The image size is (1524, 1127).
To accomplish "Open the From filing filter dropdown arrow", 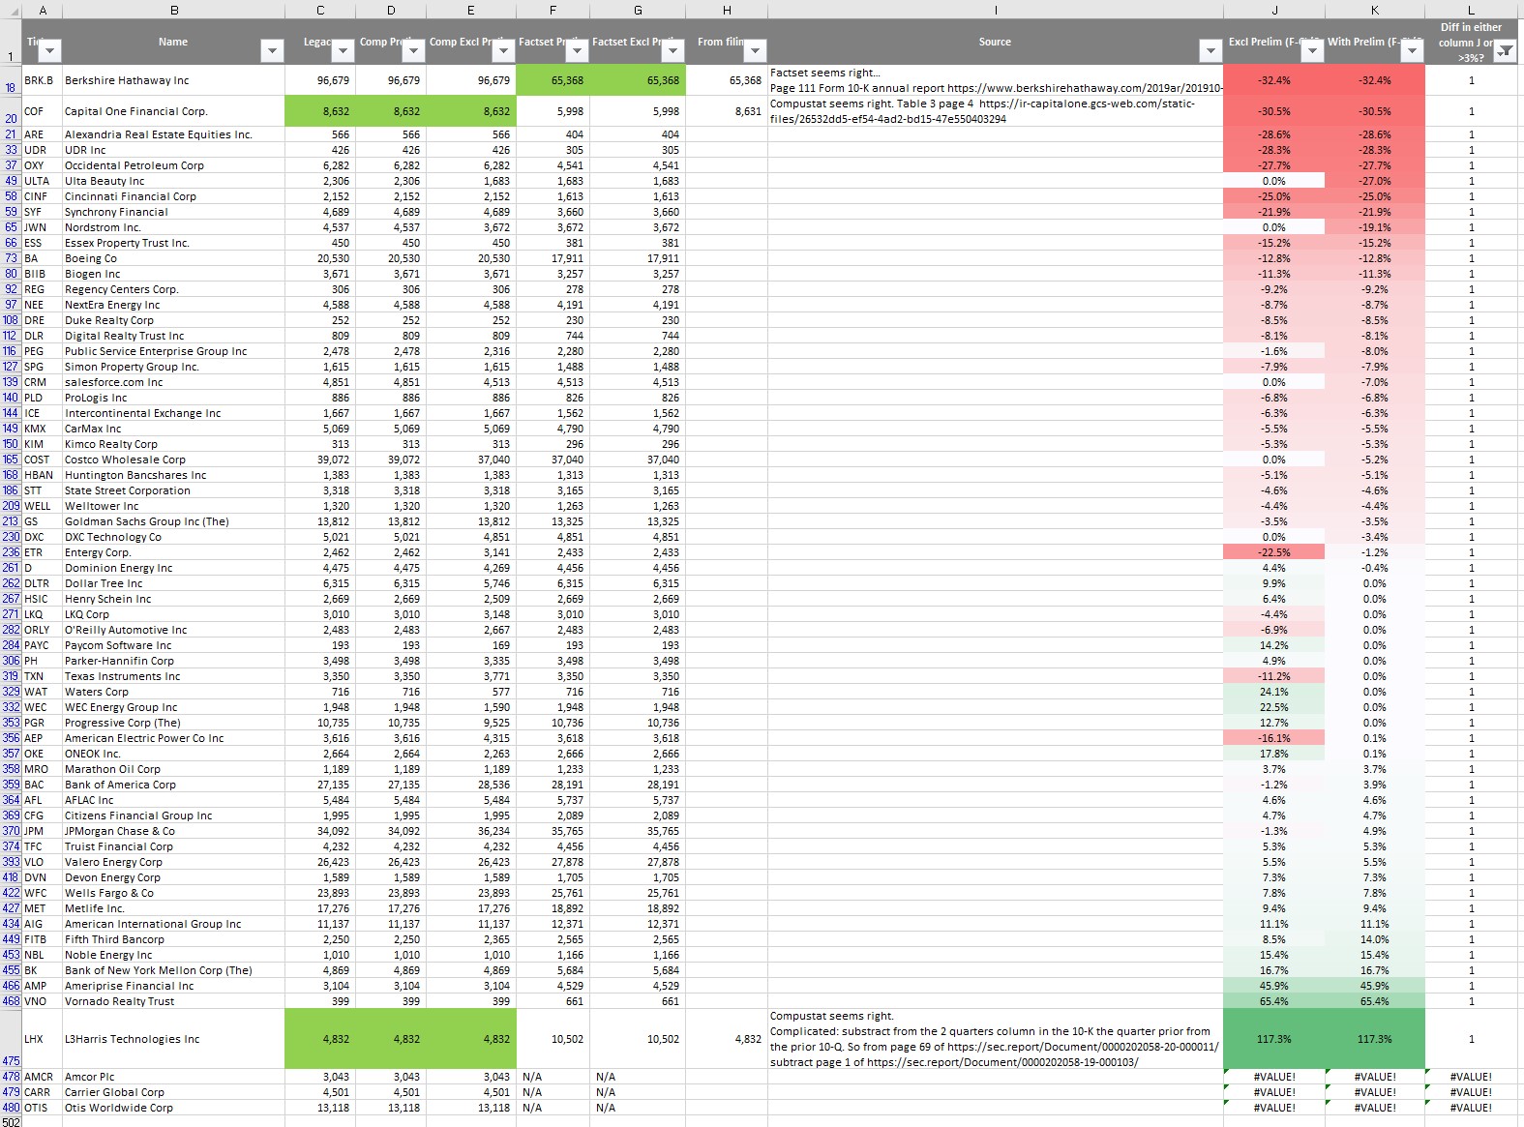I will (x=756, y=51).
